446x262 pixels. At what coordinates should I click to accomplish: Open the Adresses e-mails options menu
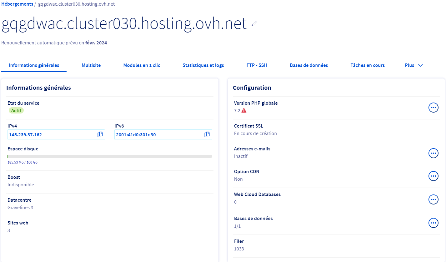(x=433, y=153)
